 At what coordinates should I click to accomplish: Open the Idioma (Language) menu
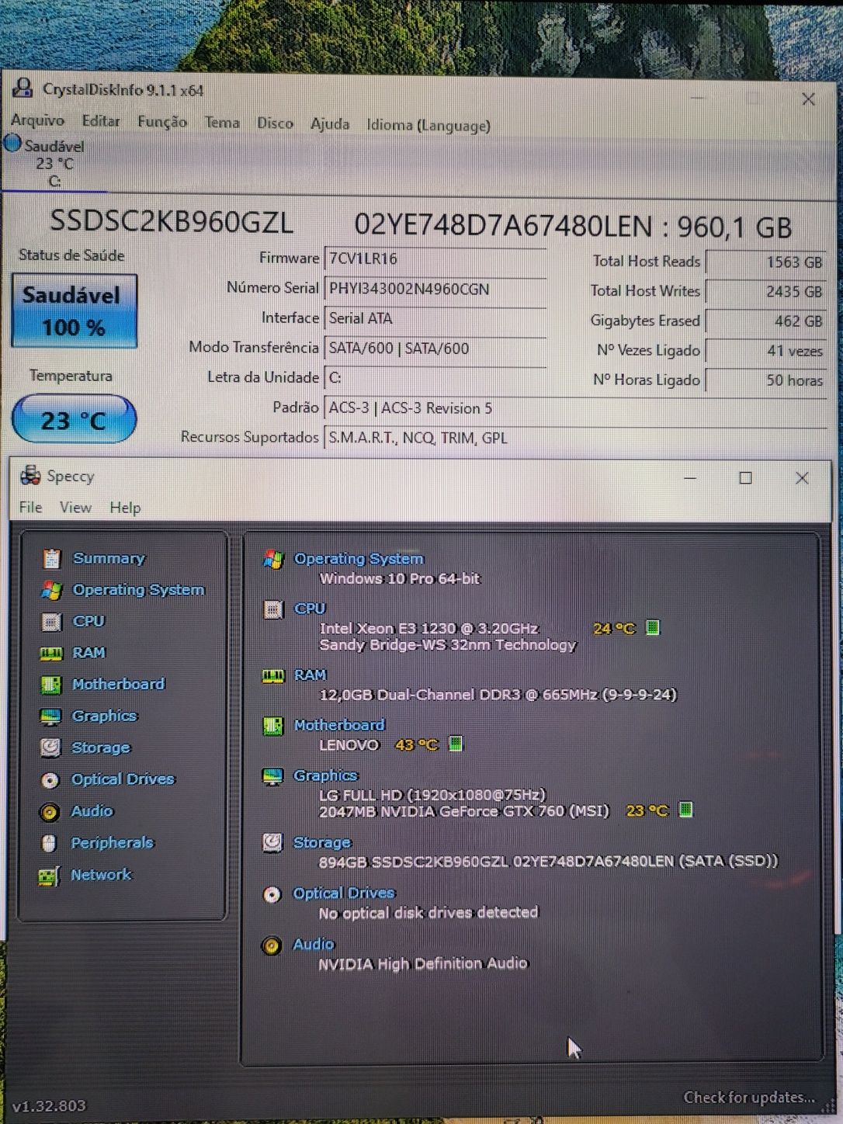(x=428, y=125)
